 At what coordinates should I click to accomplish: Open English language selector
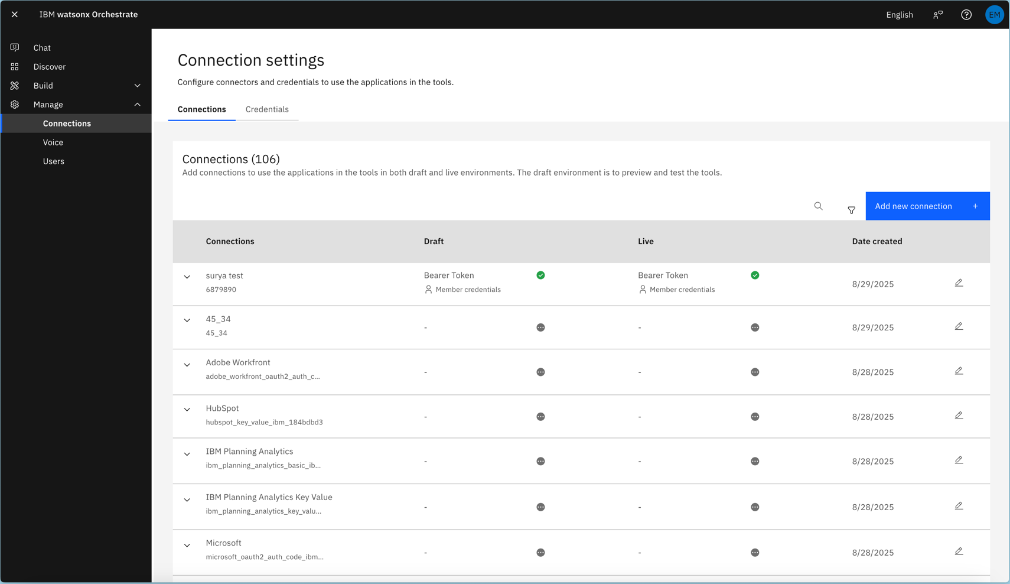coord(900,14)
